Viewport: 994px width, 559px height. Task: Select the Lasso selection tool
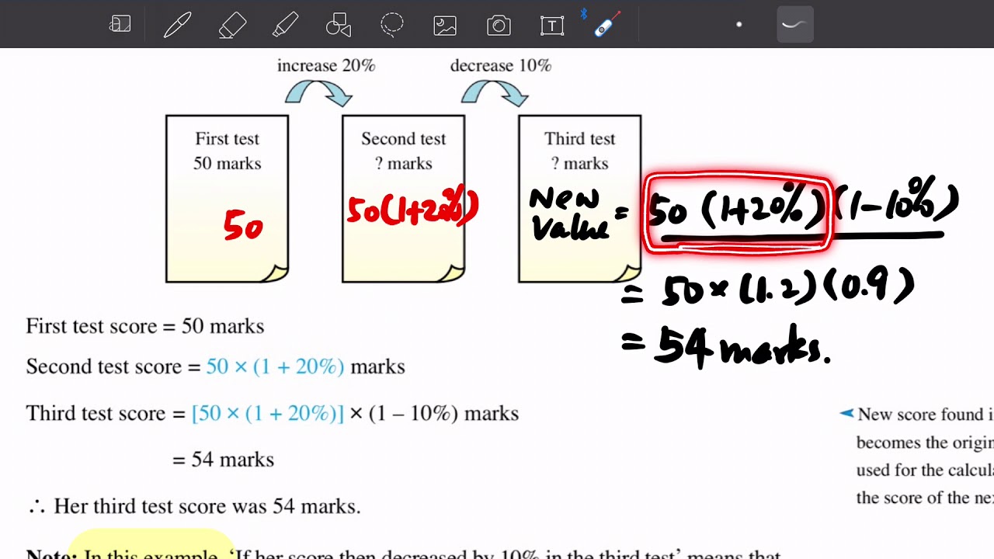(x=392, y=25)
